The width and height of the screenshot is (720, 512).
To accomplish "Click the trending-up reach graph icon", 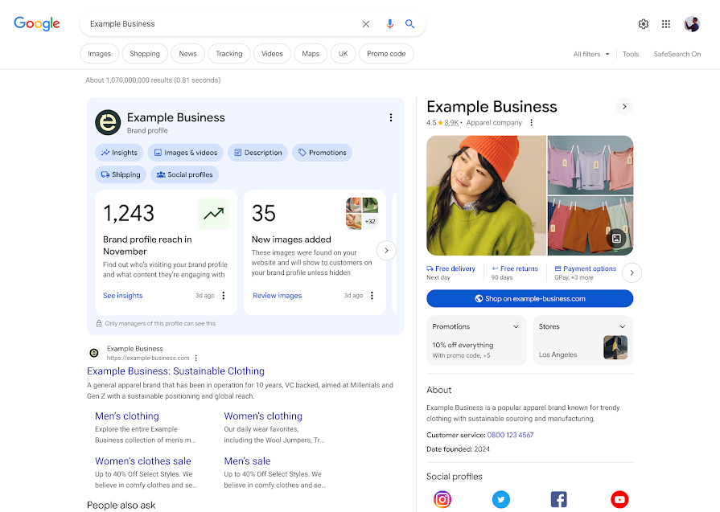I will [213, 213].
